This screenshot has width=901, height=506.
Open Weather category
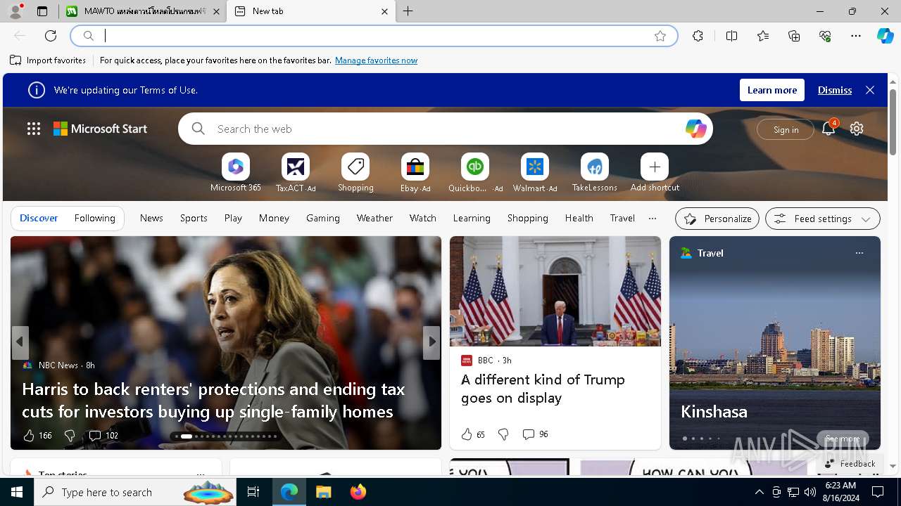pyautogui.click(x=374, y=218)
